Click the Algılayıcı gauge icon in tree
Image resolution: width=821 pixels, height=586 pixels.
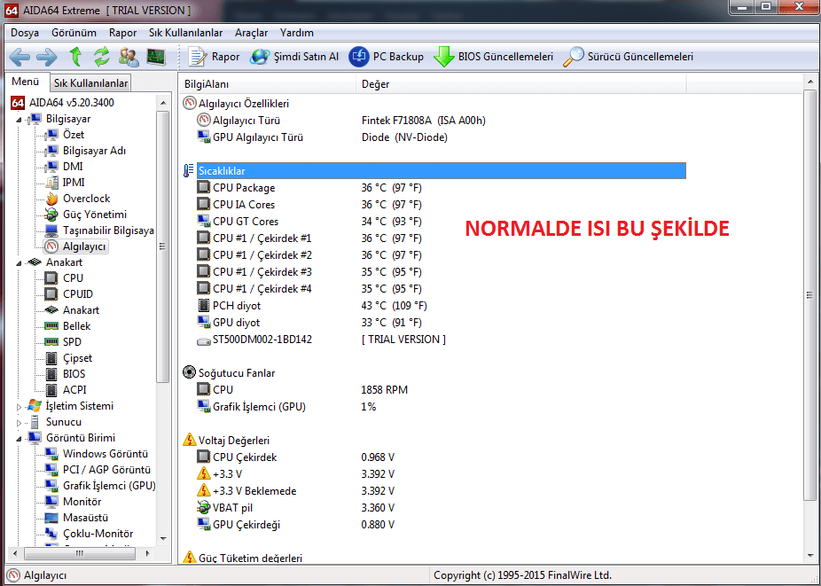pyautogui.click(x=51, y=246)
